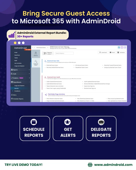
Task: Click the Schedule button in toolbar
Action: click(x=121, y=52)
